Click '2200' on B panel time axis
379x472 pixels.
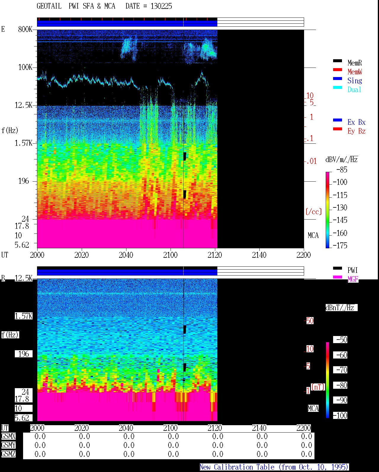(x=303, y=428)
